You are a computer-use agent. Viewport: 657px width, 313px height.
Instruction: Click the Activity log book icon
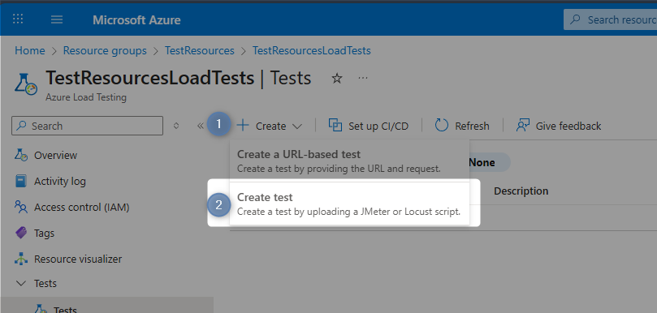[x=20, y=181]
